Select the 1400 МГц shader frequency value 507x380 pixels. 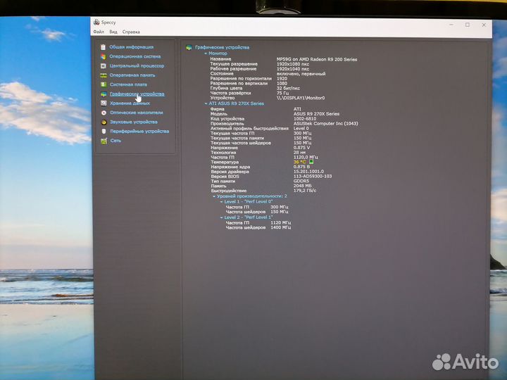pyautogui.click(x=281, y=227)
